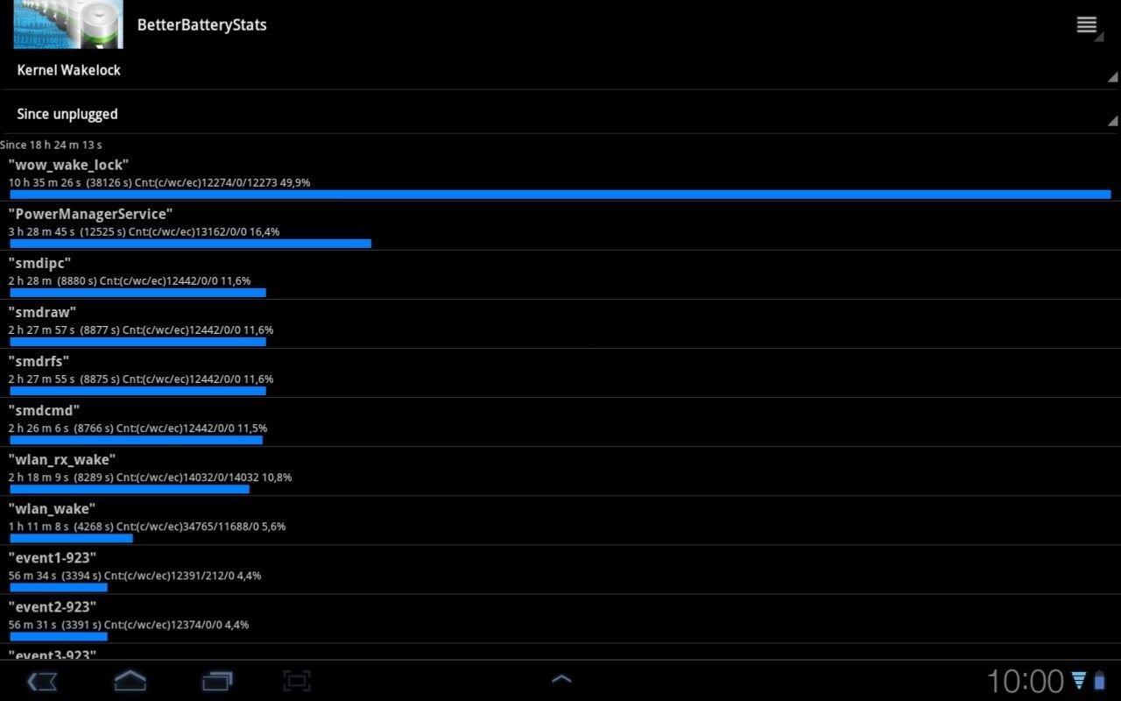This screenshot has width=1121, height=701.
Task: Select the "PowerManagerService" wakelock entry
Action: pos(560,226)
